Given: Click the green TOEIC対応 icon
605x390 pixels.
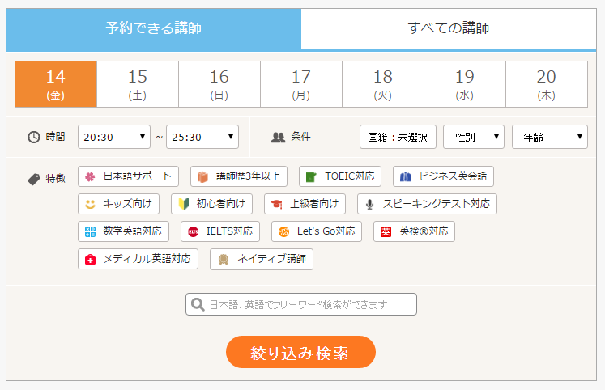Looking at the screenshot, I should click(311, 176).
